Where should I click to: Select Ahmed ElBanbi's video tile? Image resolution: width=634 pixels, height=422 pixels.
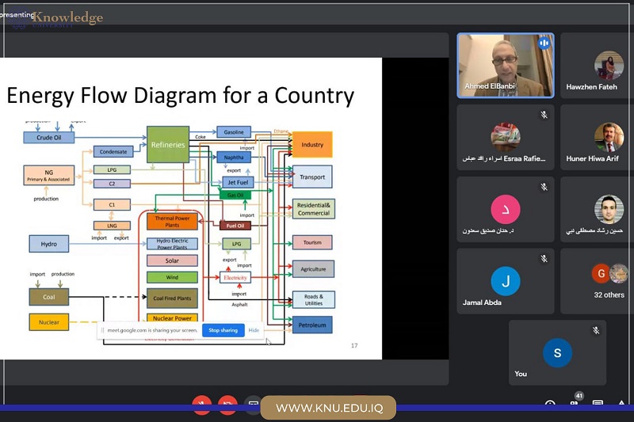[x=506, y=66]
